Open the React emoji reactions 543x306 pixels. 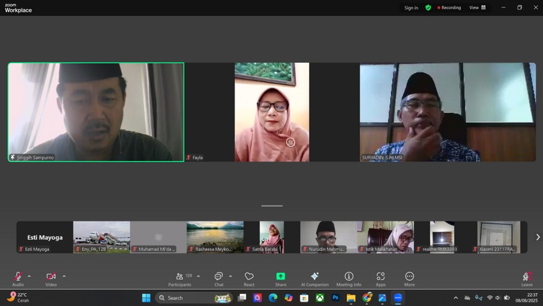[x=249, y=279]
